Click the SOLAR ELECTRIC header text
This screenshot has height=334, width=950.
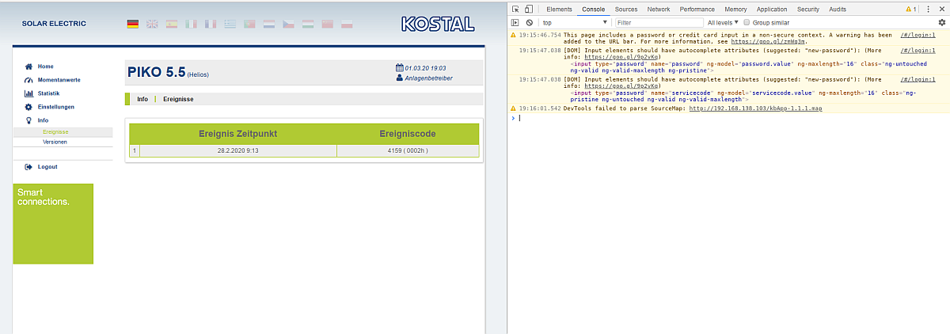(x=54, y=24)
